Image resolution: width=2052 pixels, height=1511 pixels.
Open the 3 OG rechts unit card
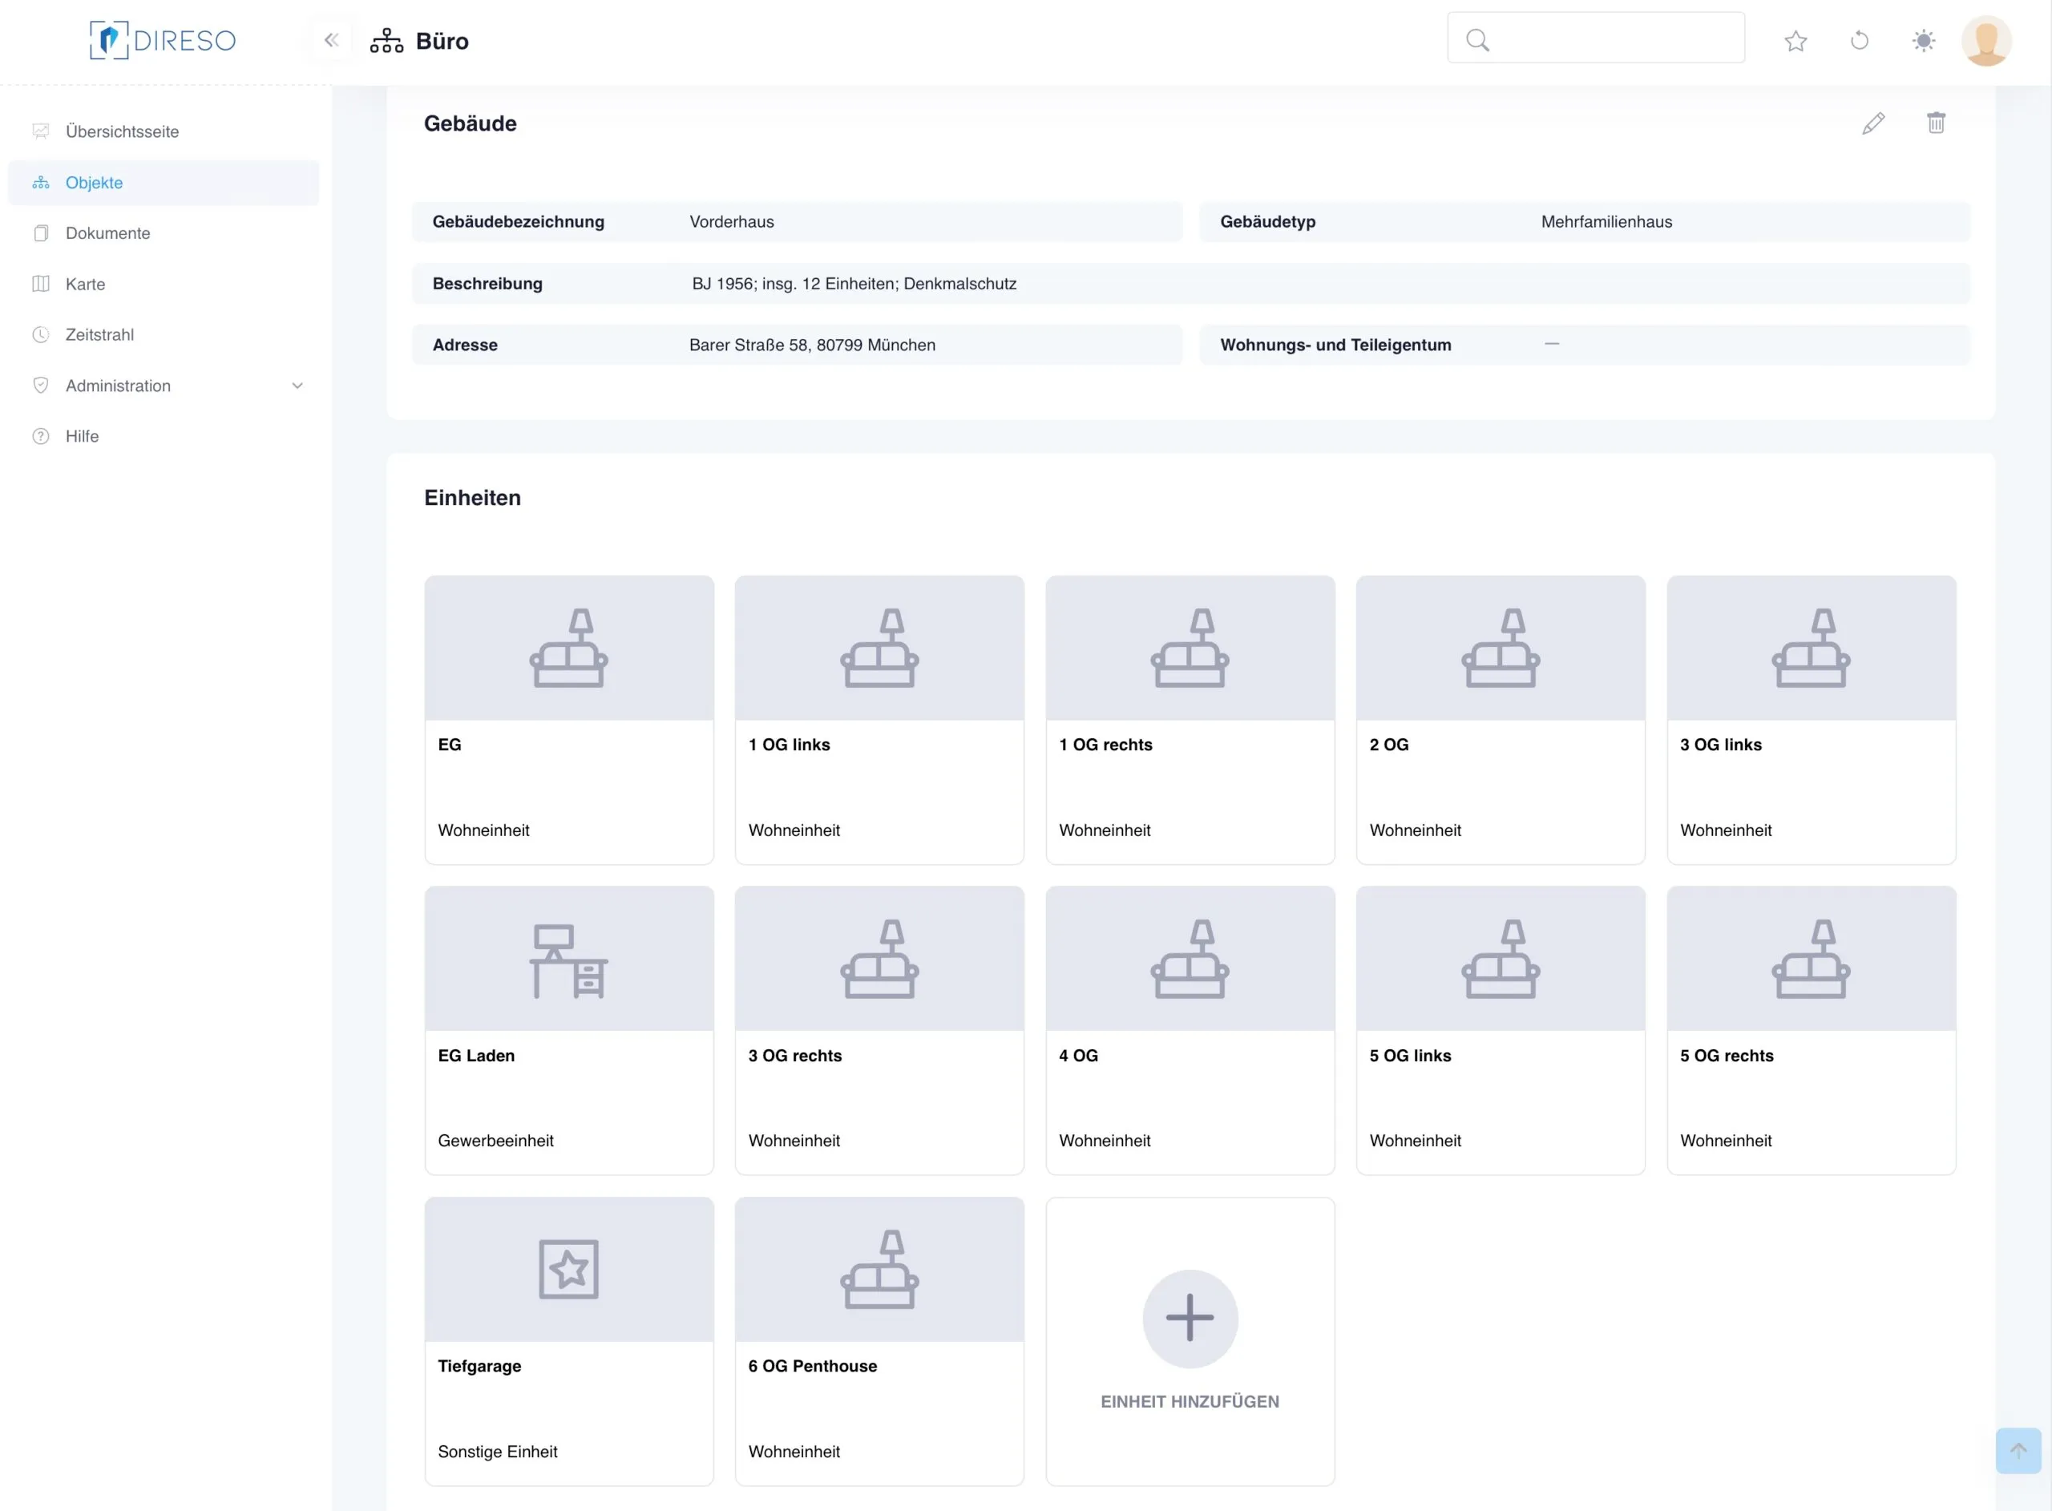[879, 1030]
